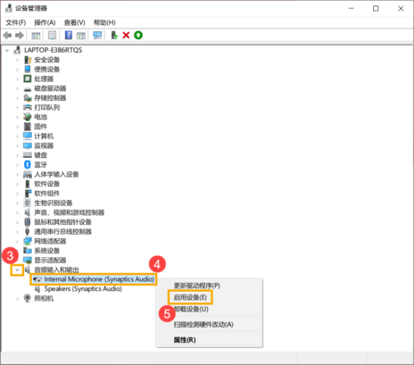Expand the 安全设备 node
The height and width of the screenshot is (365, 414).
(x=17, y=60)
